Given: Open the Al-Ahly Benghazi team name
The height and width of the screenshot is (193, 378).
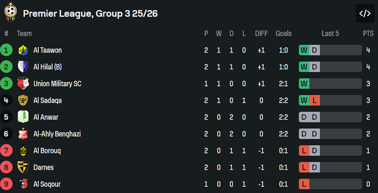Looking at the screenshot, I should (x=57, y=134).
